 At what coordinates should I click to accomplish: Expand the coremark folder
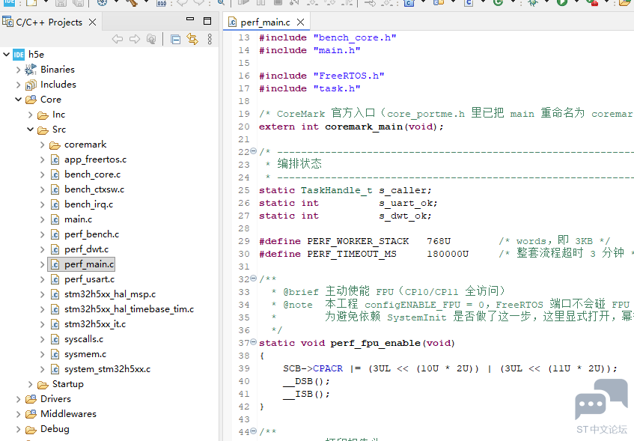pos(43,145)
